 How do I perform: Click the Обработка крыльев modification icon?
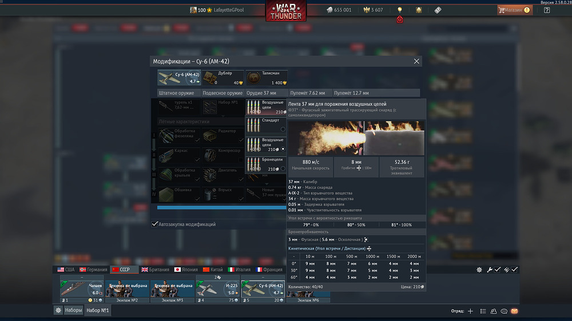tap(166, 175)
